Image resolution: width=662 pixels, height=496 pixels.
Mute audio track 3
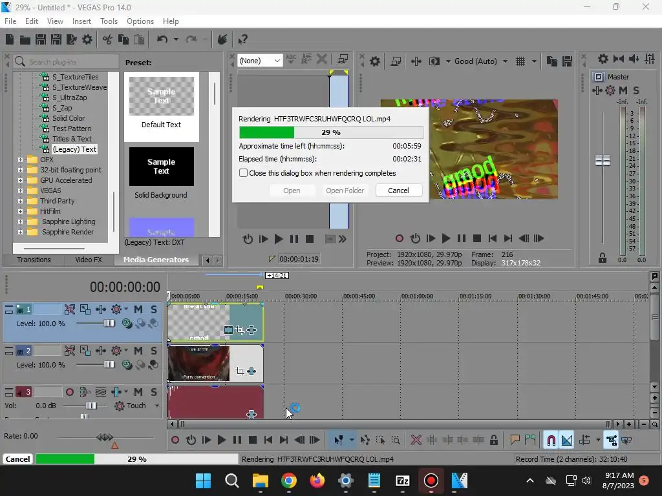coord(138,392)
